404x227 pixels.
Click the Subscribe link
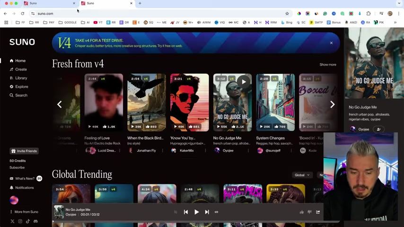pos(17,167)
